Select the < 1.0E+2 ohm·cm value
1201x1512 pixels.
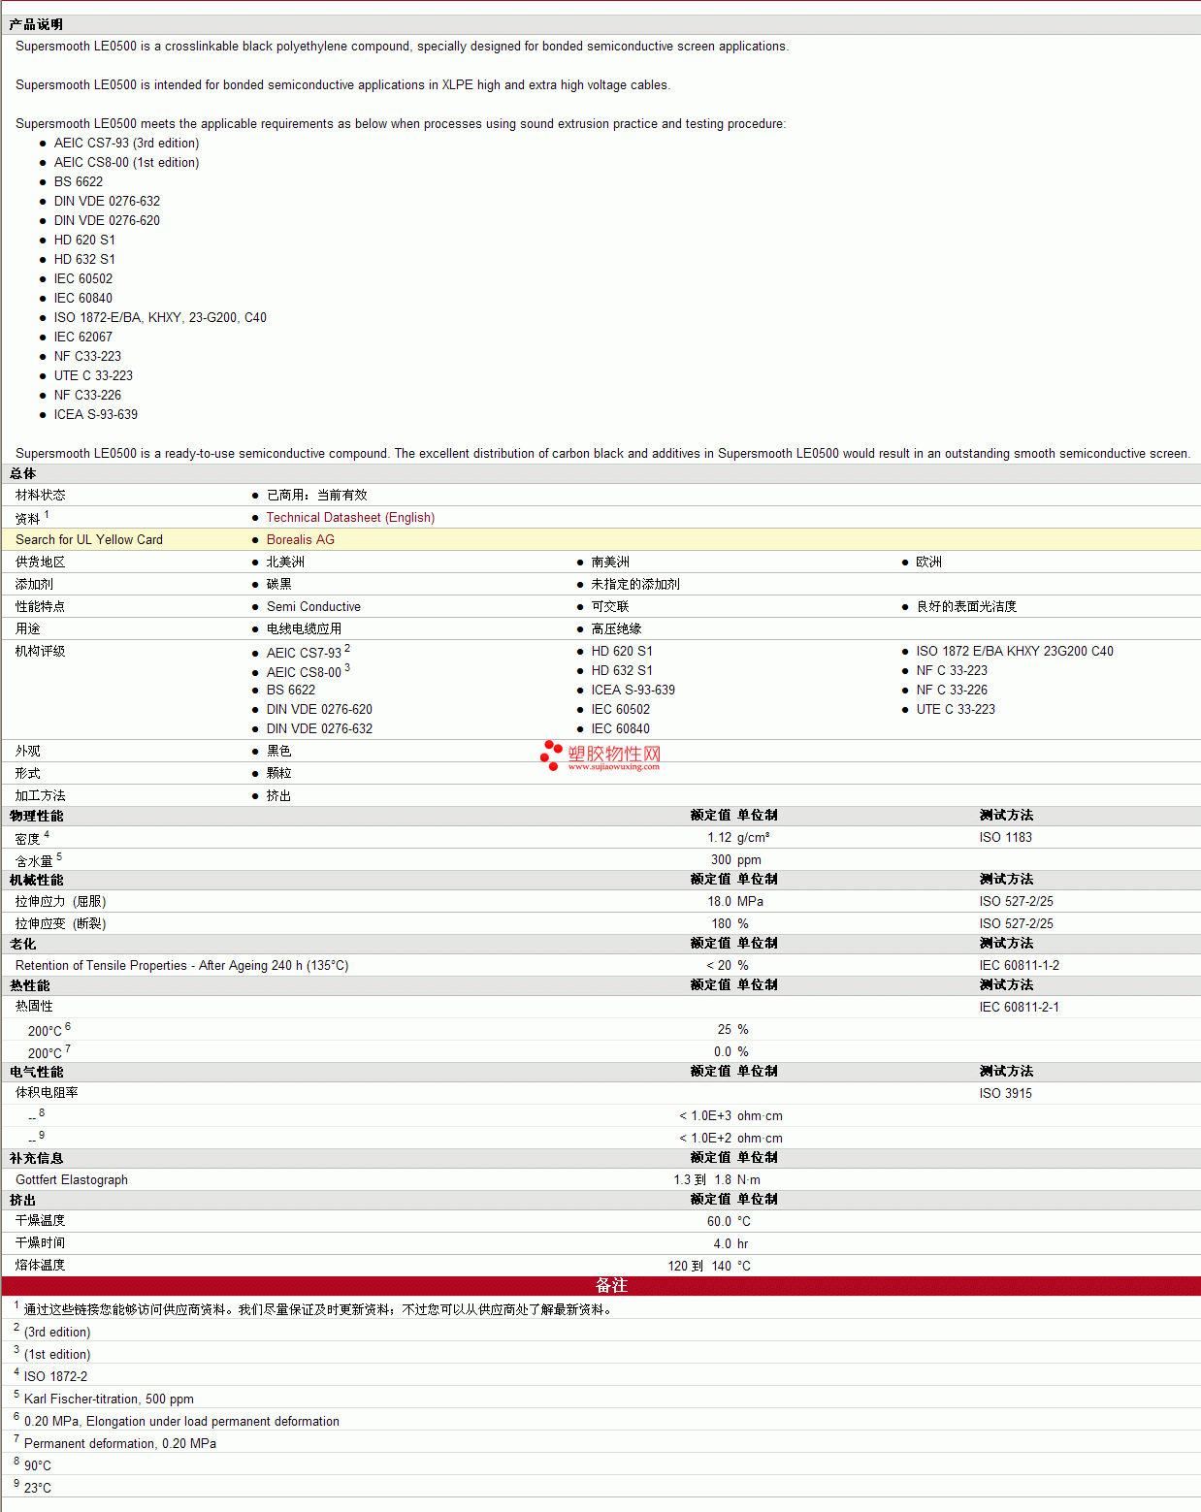click(731, 1139)
